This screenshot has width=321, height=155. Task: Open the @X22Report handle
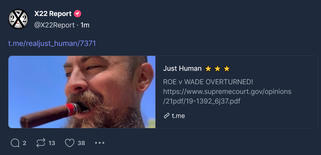point(54,25)
